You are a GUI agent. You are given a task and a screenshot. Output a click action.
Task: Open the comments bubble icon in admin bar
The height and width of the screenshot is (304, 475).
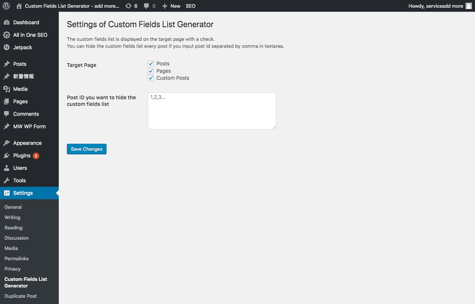pos(147,6)
